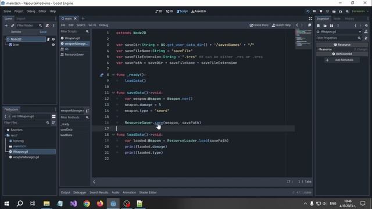372x209 pixels.
Task: Save edited resource icon in Inspector
Action: click(331, 26)
